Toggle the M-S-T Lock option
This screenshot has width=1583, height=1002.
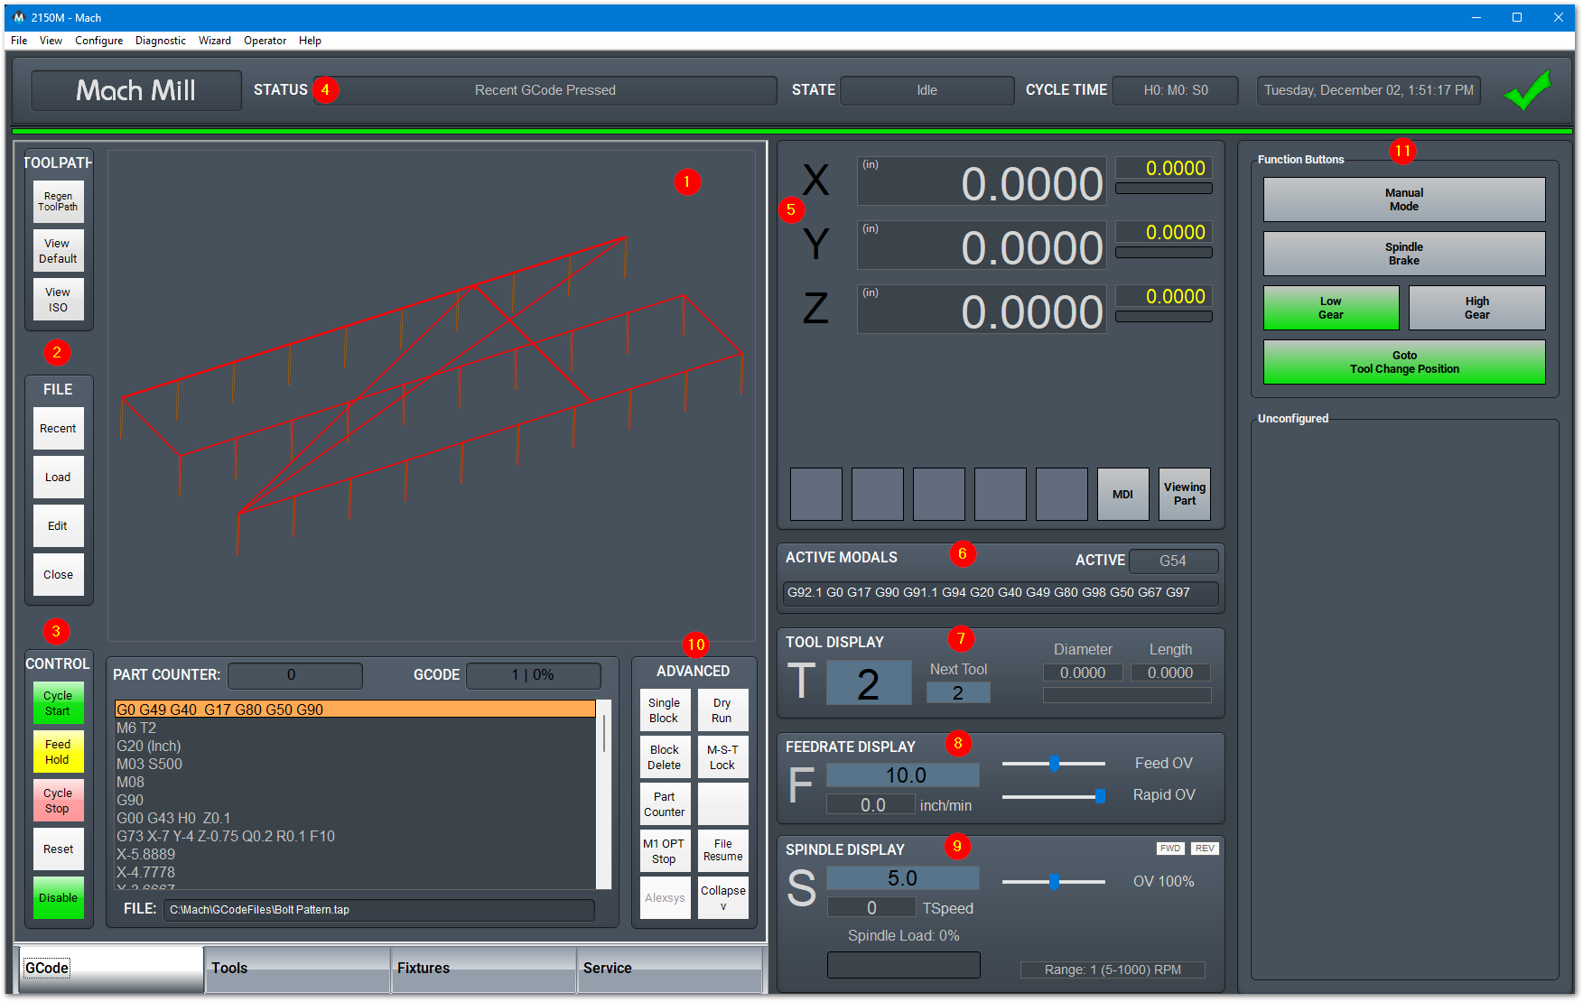[722, 757]
